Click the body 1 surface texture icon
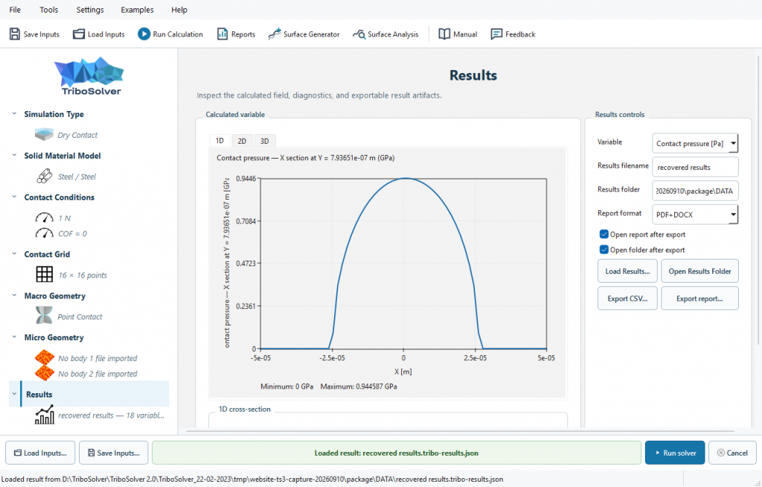 point(44,357)
